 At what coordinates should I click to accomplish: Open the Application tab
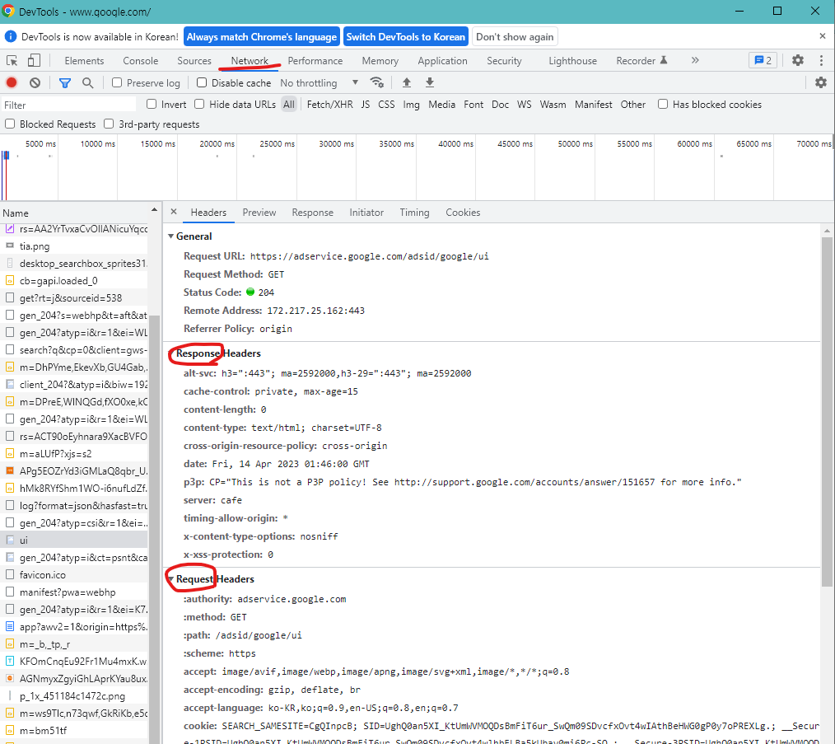click(442, 61)
